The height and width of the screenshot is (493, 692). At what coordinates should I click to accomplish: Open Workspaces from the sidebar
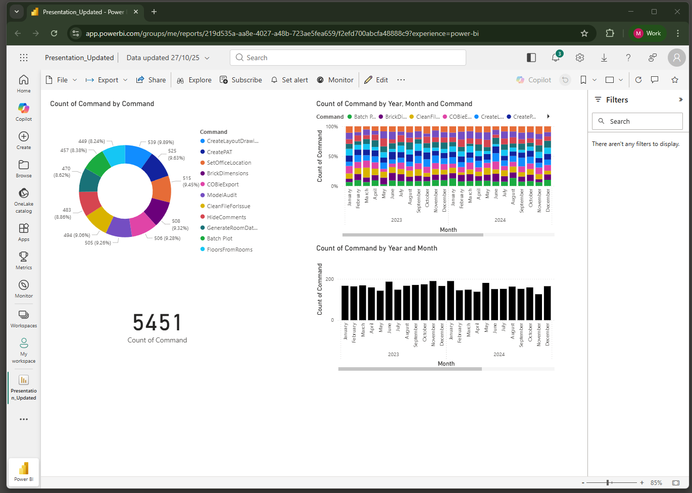23,318
